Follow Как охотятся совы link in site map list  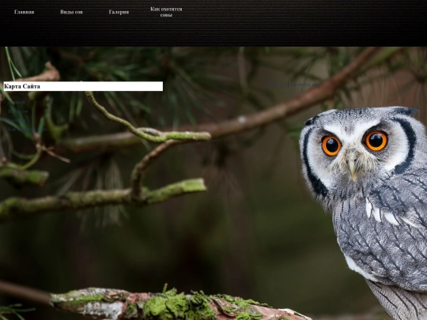27,129
